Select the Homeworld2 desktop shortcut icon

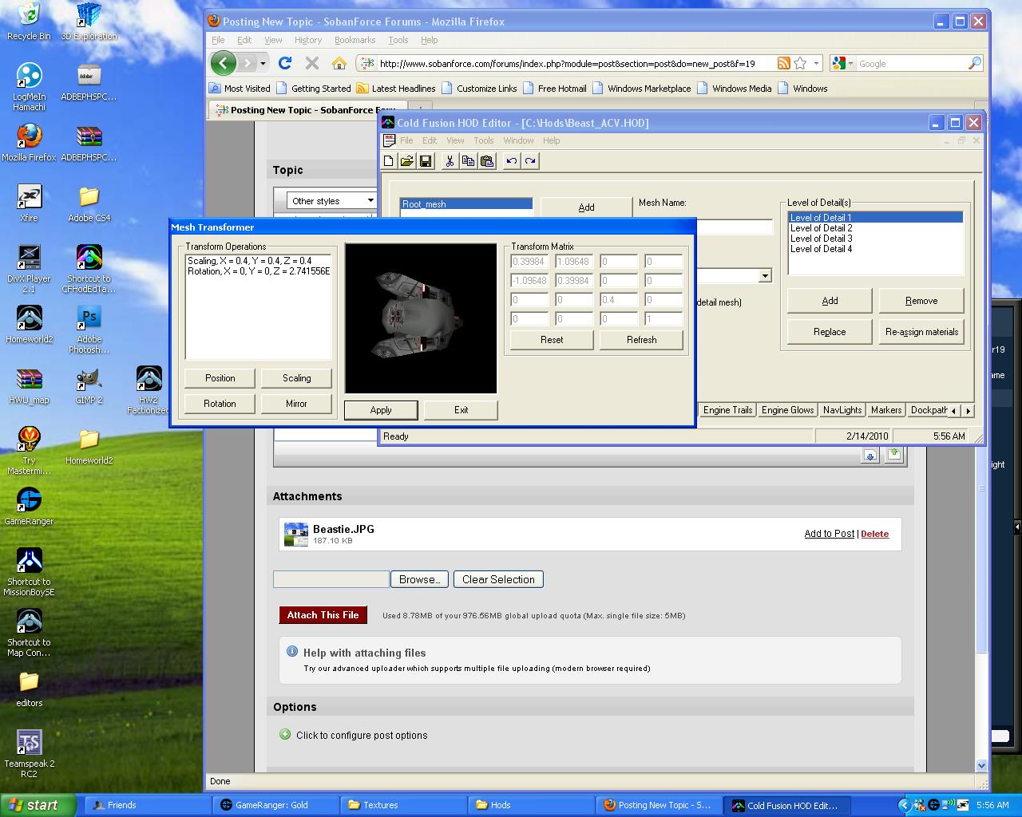tap(30, 326)
